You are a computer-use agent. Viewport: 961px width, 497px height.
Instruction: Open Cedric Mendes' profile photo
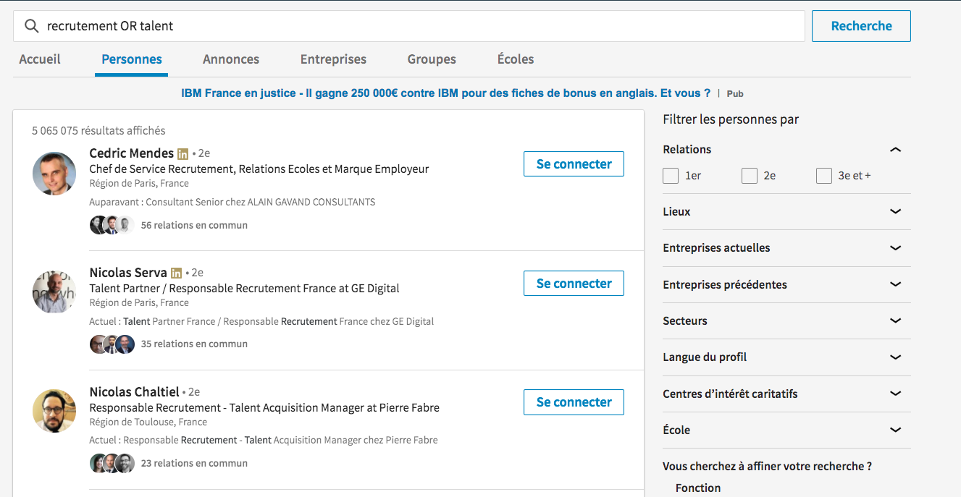(x=54, y=174)
